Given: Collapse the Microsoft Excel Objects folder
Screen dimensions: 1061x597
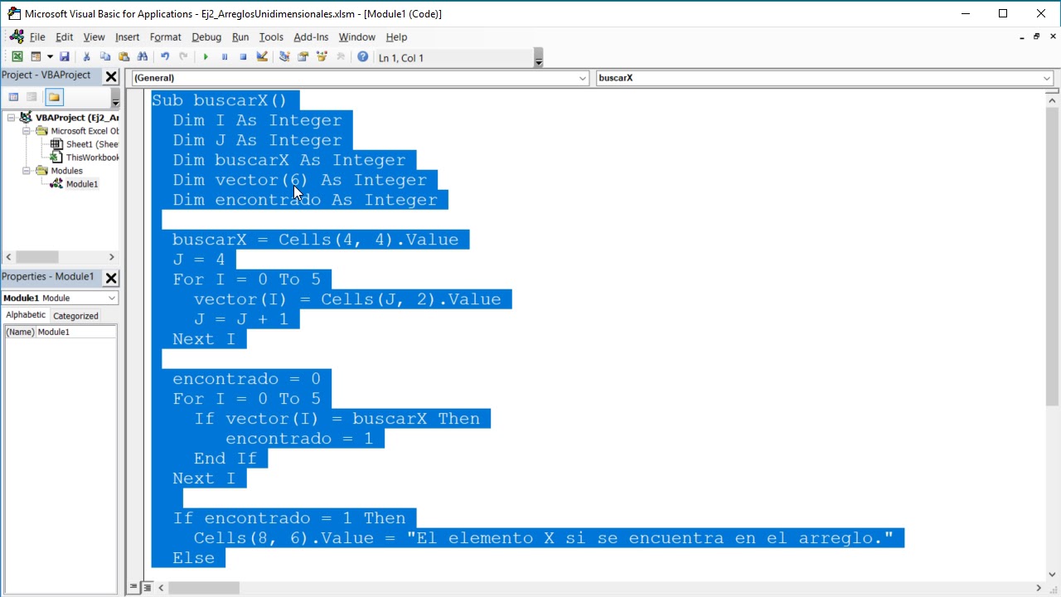Looking at the screenshot, I should (x=27, y=131).
